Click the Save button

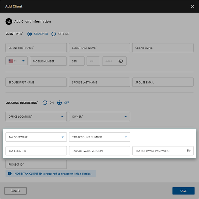(x=183, y=191)
